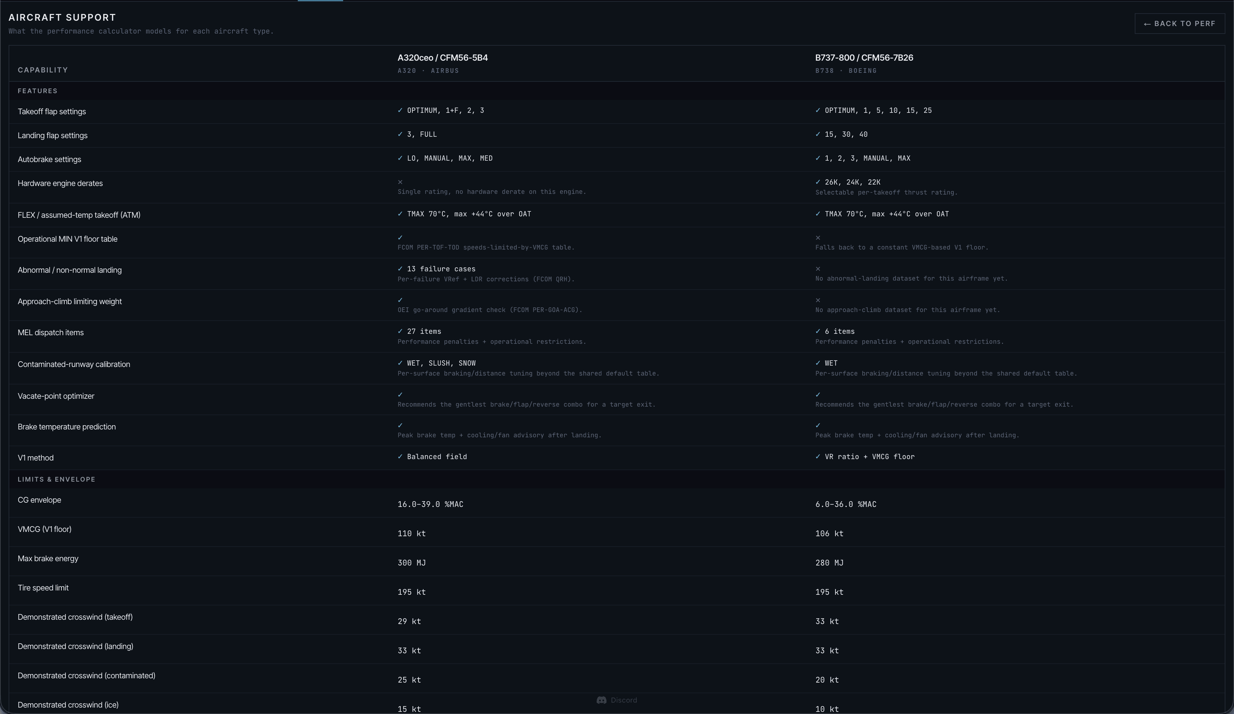Click A320 checkmark for Approach-climb limiting weight
The image size is (1234, 714).
coord(400,300)
